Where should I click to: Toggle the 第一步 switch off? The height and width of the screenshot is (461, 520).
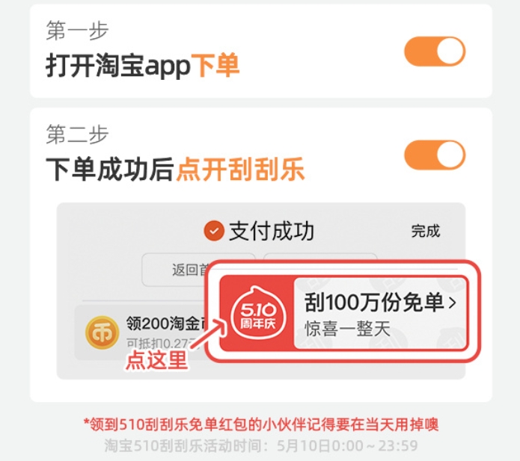pos(435,52)
